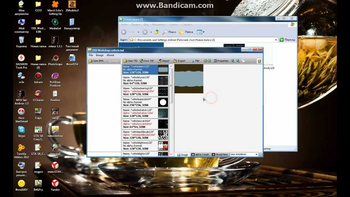
Task: Select the vehiclelightson128 texture entry
Action: click(x=145, y=146)
